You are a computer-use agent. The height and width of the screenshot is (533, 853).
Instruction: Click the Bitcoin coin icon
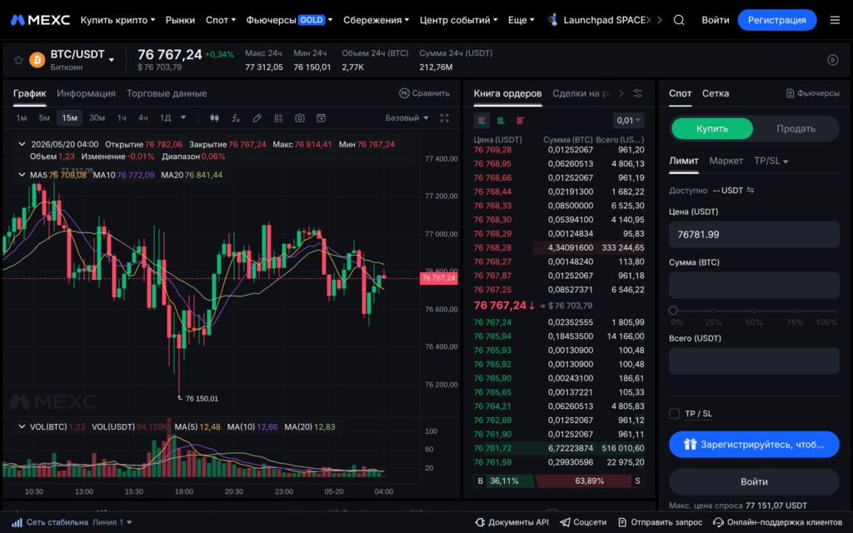pyautogui.click(x=37, y=60)
